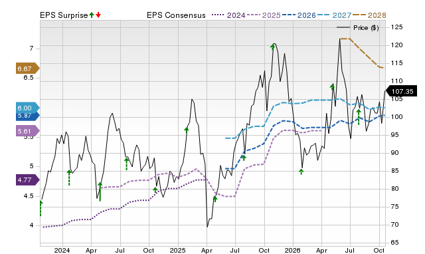The image size is (425, 254).
Task: Click the 2026 x-axis year label
Action: pos(292,250)
